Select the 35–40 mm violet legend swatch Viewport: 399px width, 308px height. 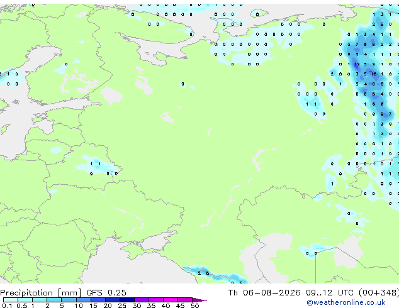[156, 300]
